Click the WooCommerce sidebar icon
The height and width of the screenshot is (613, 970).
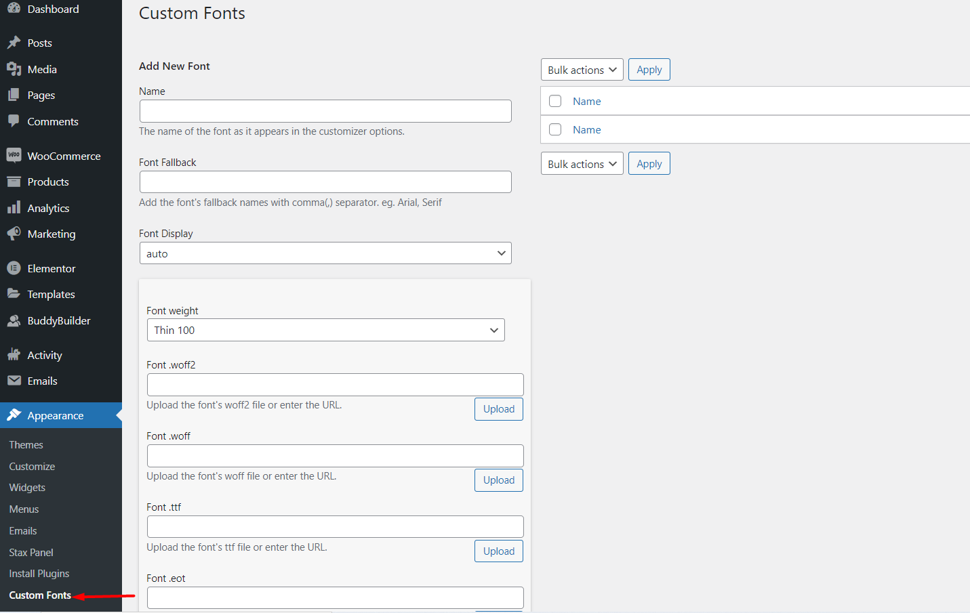click(x=14, y=155)
